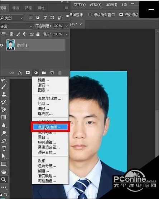Image resolution: width=159 pixels, height=199 pixels.
Task: Swap foreground and background colors
Action: [6, 194]
